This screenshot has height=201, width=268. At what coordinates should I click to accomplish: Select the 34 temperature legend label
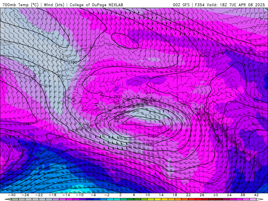click(x=229, y=195)
